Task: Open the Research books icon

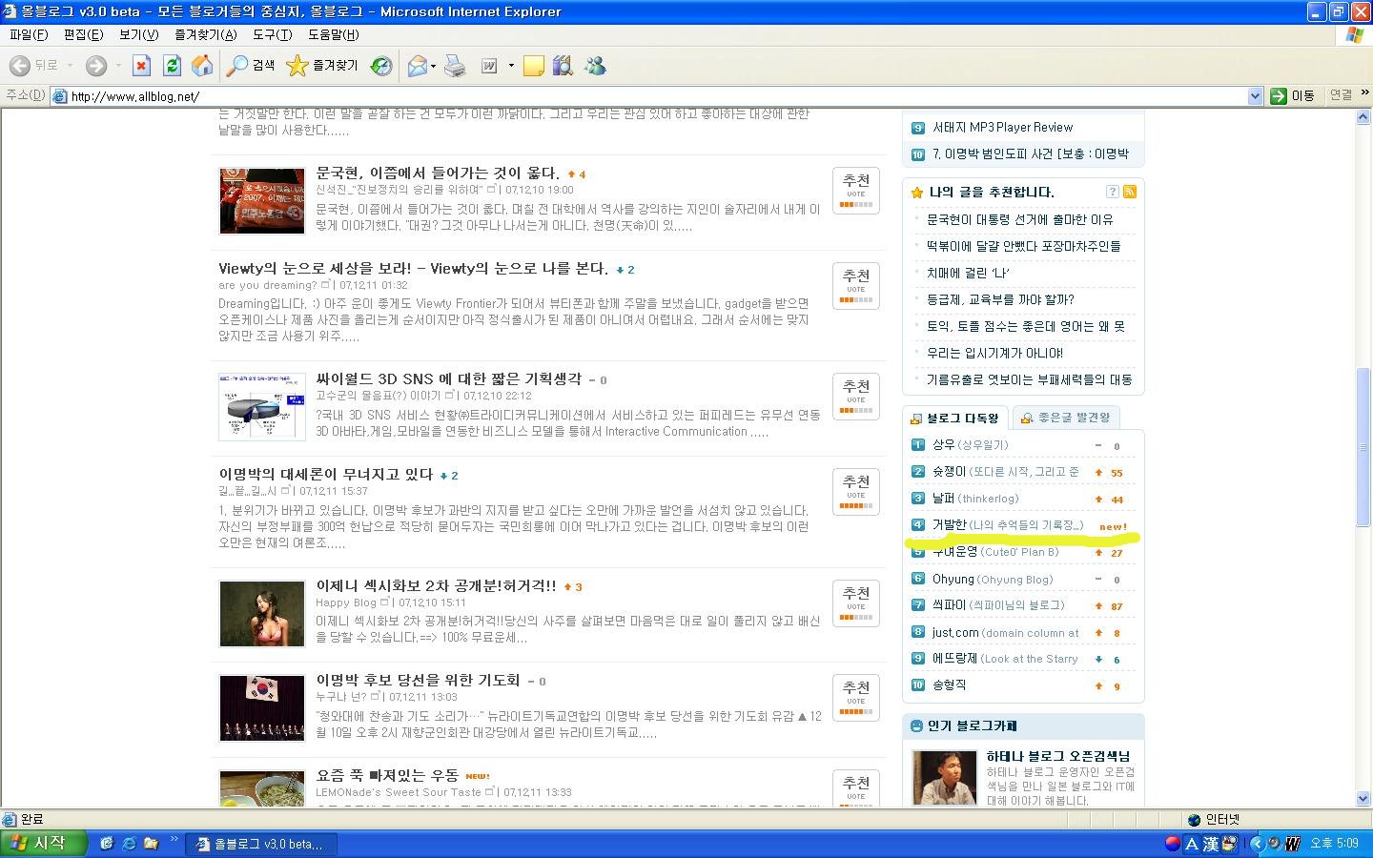Action: (563, 65)
